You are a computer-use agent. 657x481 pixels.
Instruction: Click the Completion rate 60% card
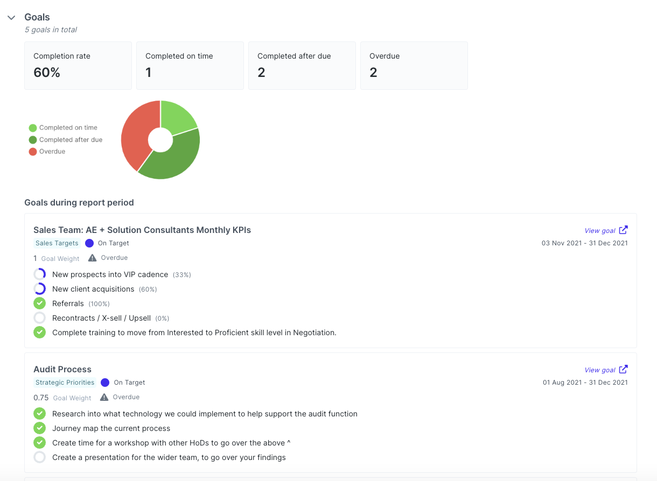[x=78, y=66]
